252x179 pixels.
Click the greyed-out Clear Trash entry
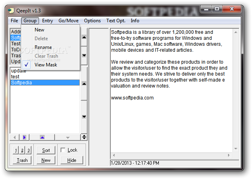[x=51, y=56]
